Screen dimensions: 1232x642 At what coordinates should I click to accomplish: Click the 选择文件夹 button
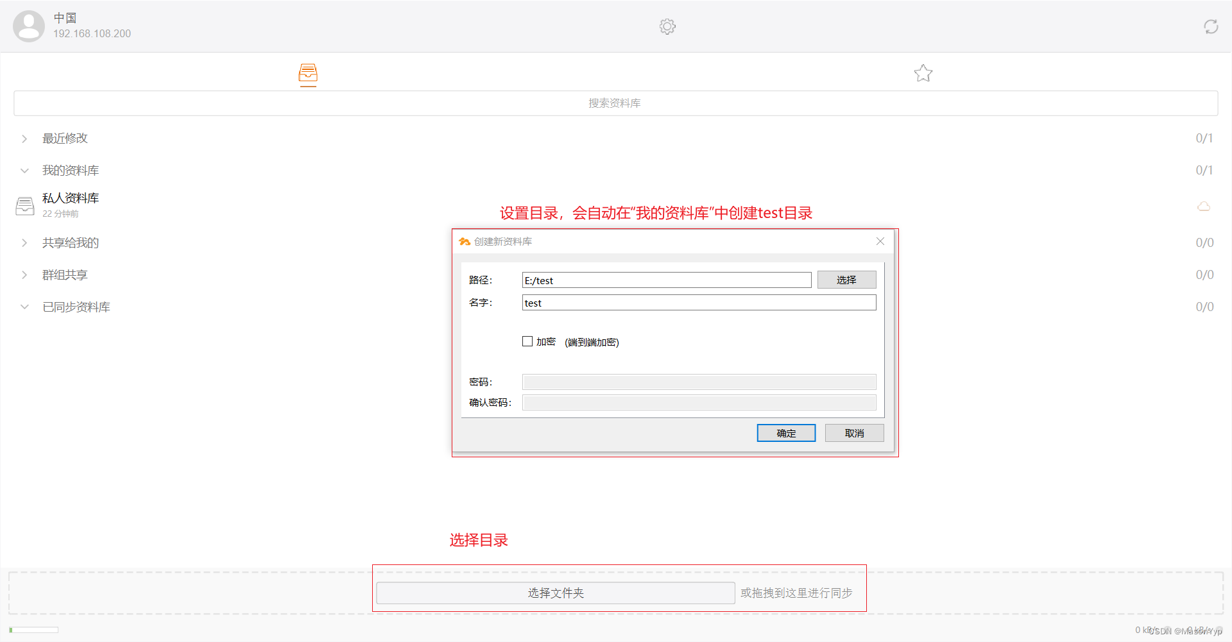click(x=556, y=593)
